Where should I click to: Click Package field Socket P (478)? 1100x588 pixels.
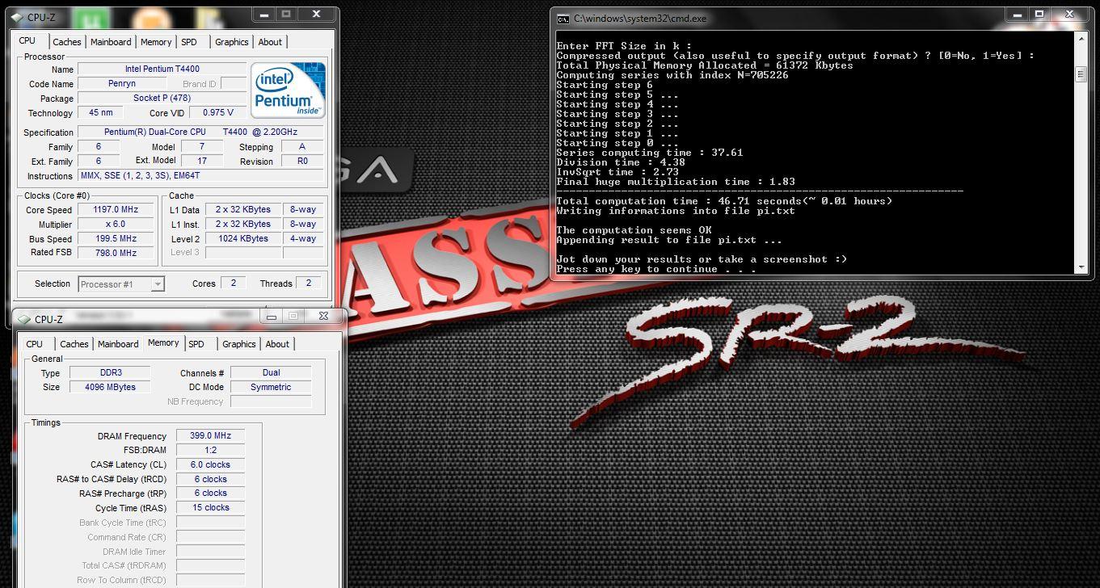point(162,98)
